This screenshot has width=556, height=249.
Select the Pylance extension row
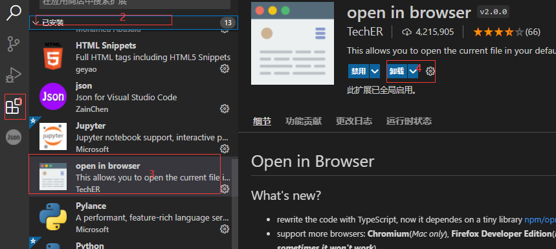point(133,217)
